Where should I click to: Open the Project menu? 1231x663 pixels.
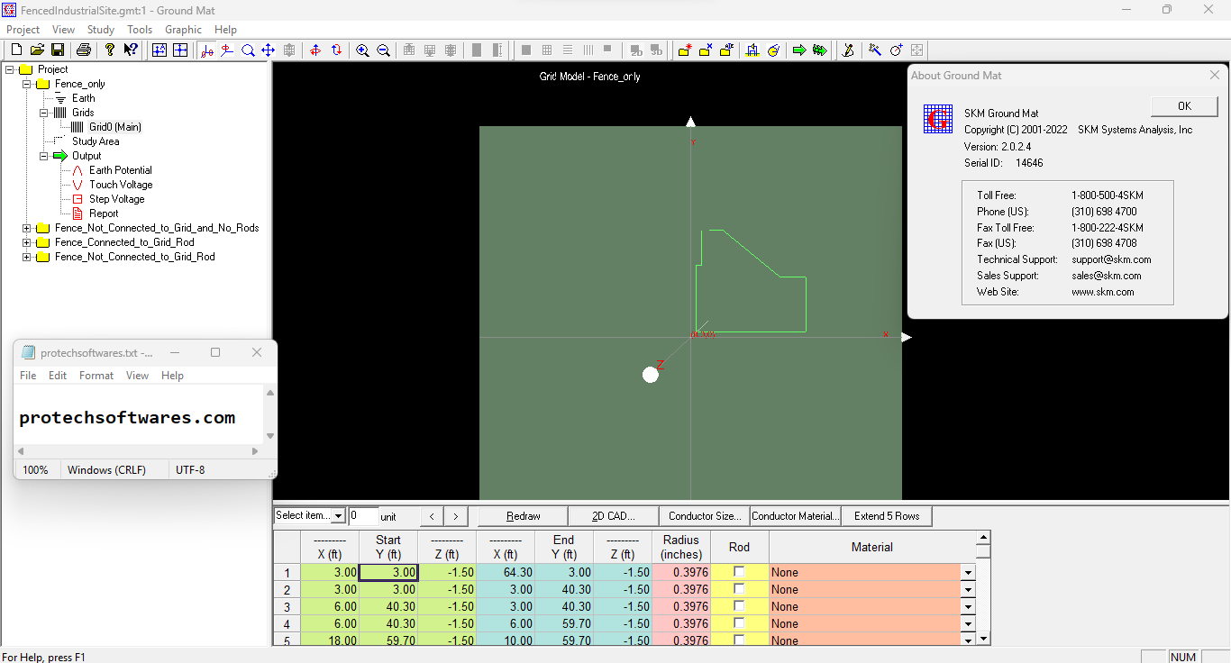point(23,30)
